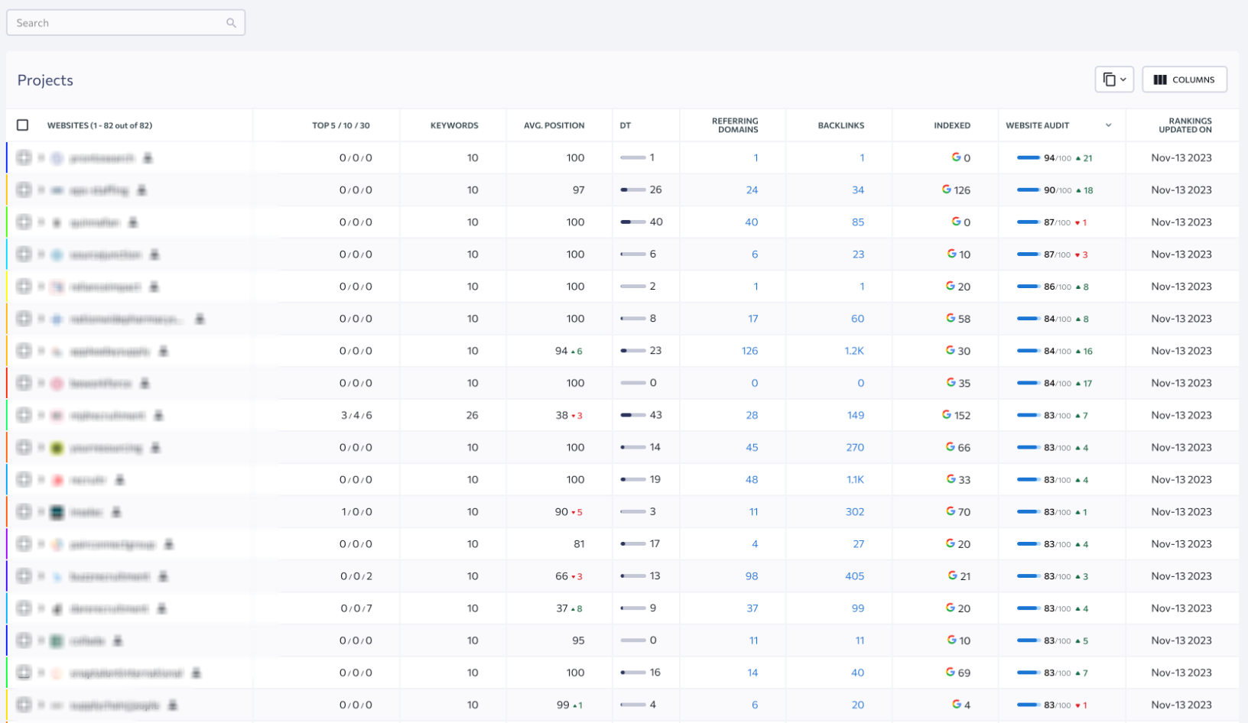Click the plus icon on the 94/100 audit row
Image resolution: width=1248 pixels, height=723 pixels.
(24, 157)
